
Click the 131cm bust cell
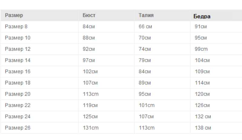pyautogui.click(x=90, y=128)
